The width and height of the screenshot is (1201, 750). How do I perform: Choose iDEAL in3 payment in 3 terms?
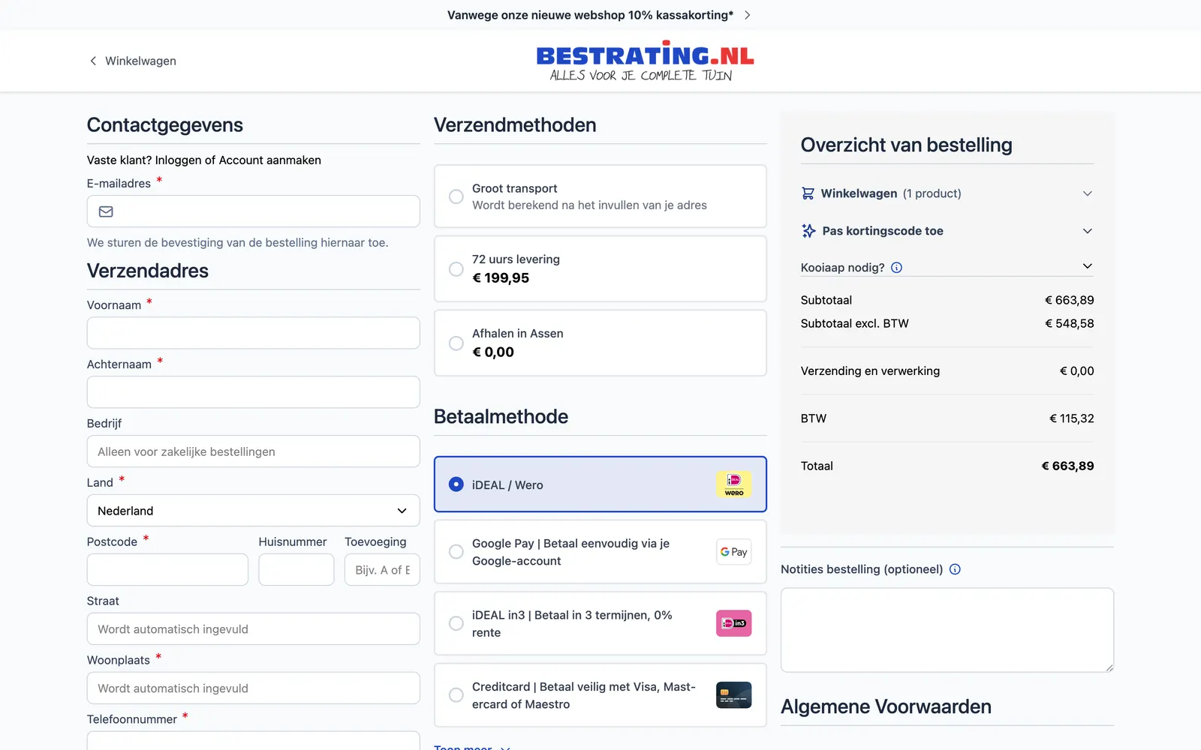(600, 623)
